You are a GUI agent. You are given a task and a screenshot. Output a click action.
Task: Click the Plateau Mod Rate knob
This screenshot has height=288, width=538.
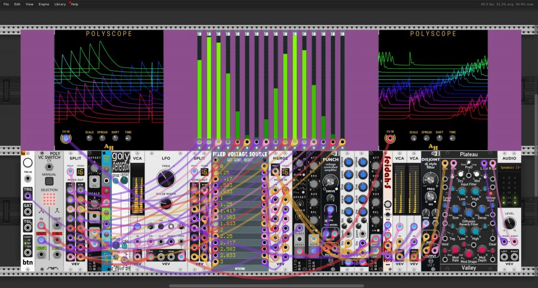click(x=456, y=250)
